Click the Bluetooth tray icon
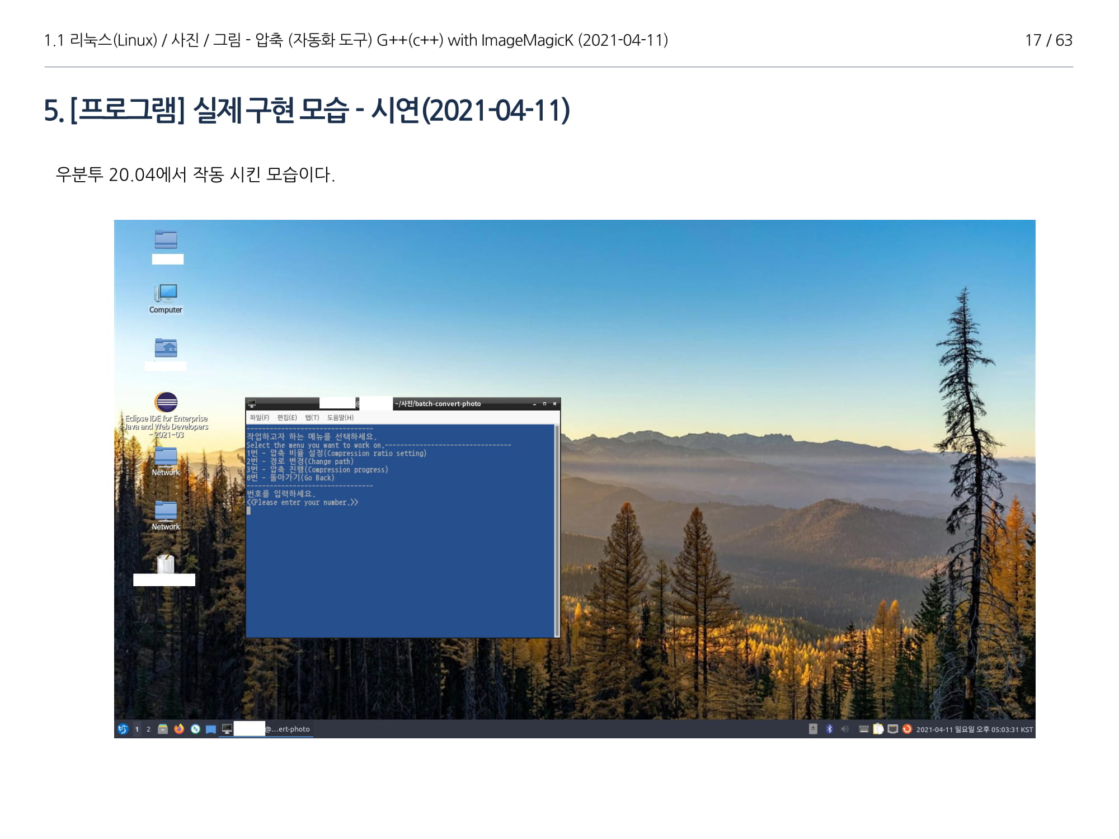The height and width of the screenshot is (839, 1119). coord(829,729)
